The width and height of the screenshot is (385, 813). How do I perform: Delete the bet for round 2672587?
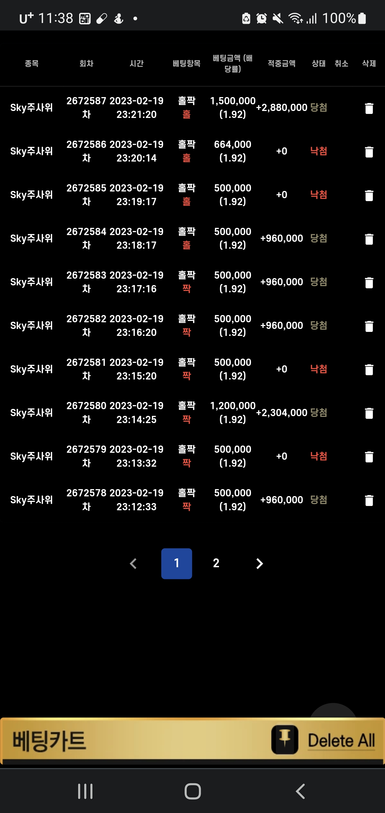click(x=369, y=108)
